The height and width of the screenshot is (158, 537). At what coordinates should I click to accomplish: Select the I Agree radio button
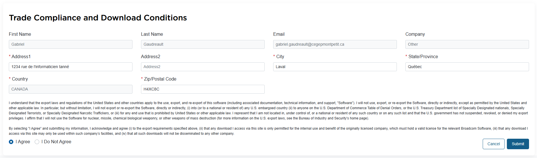click(x=11, y=142)
